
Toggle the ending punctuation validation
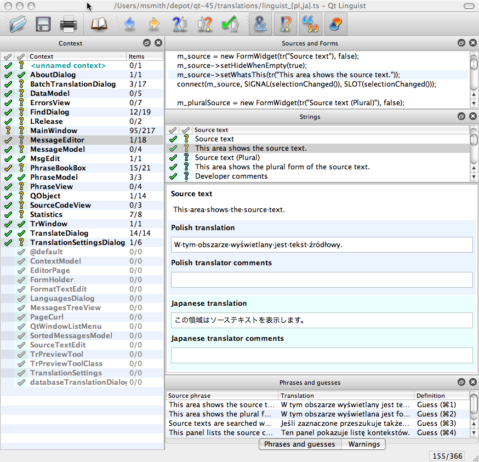point(286,25)
